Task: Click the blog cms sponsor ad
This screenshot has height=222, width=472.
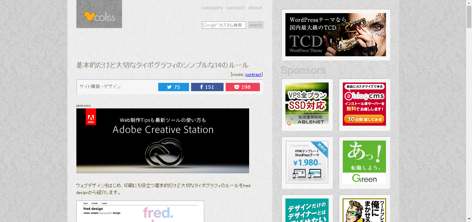Action: click(x=364, y=104)
